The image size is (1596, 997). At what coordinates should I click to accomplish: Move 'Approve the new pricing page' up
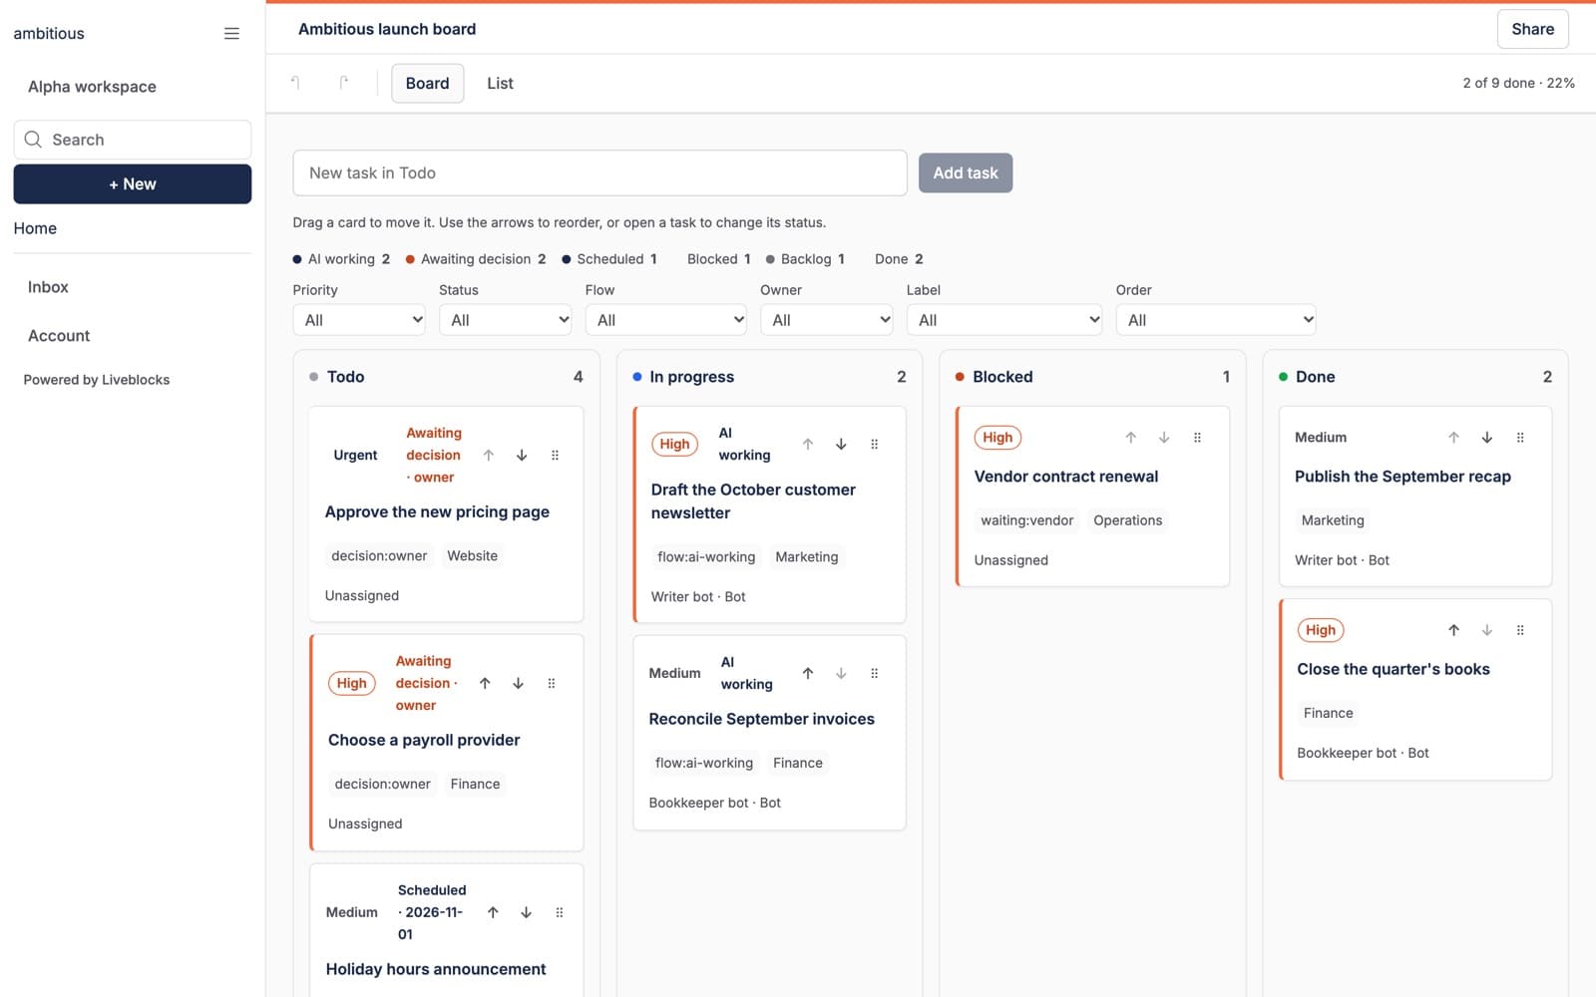pos(489,456)
